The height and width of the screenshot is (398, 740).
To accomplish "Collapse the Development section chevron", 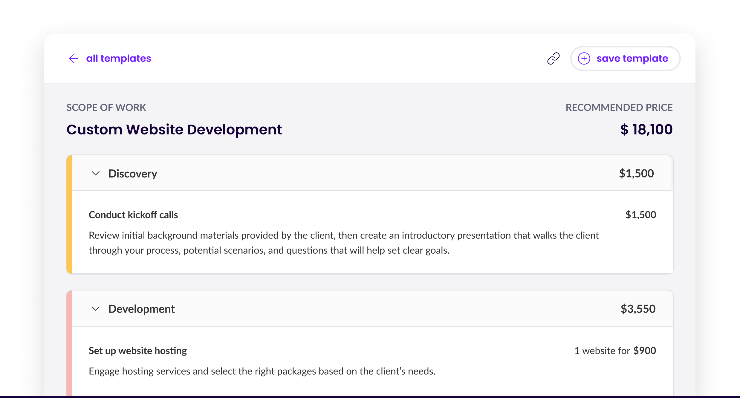I will click(x=96, y=309).
